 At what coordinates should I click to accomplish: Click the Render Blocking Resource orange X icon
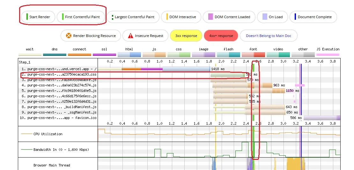[68, 36]
